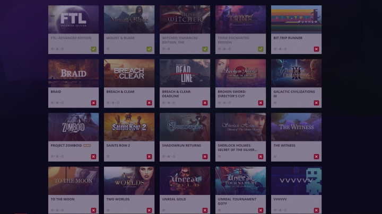Click red X icon on Two Worlds card

[149, 210]
